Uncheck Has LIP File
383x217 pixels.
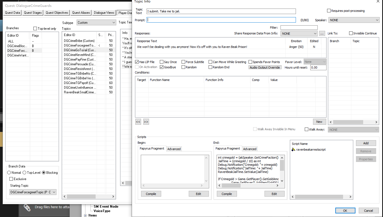point(137,62)
